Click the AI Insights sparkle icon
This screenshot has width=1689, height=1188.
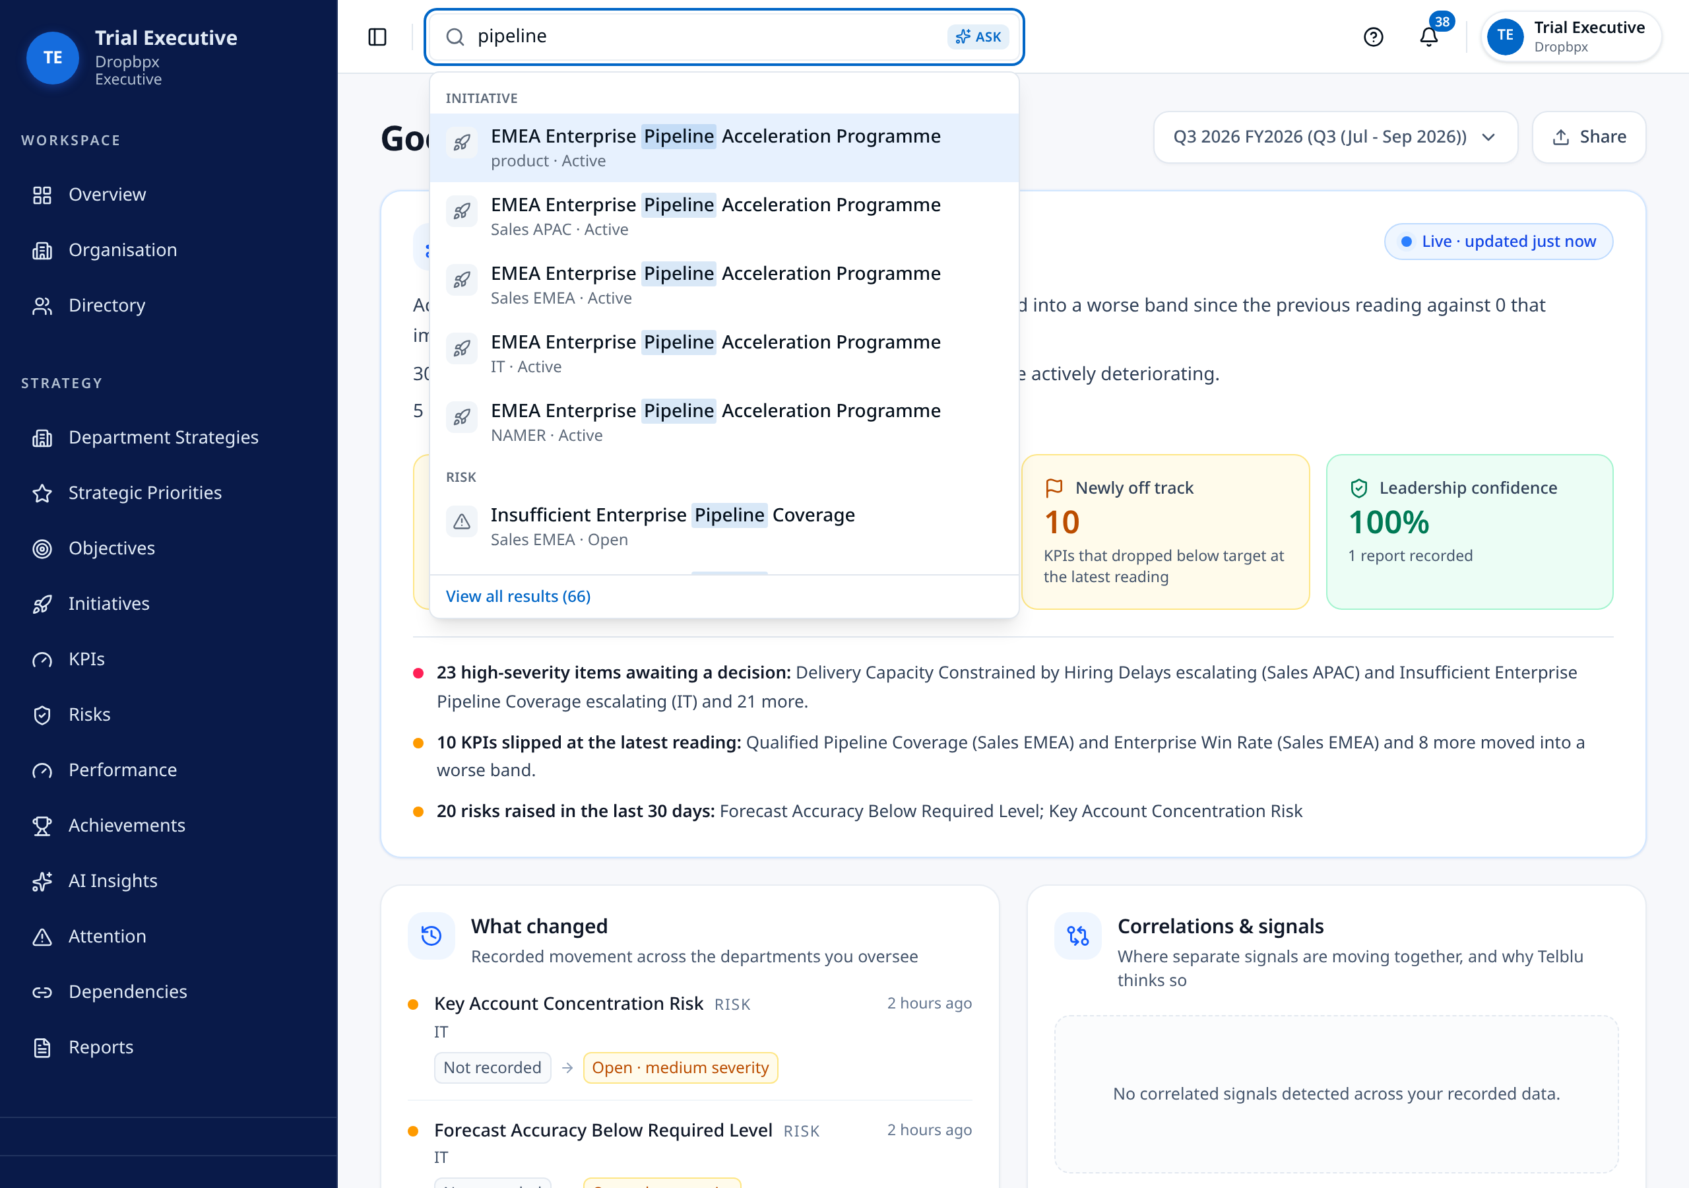42,881
